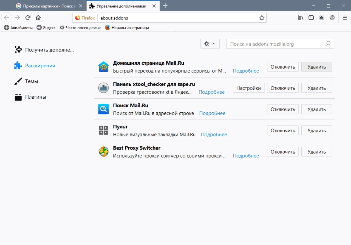The image size is (351, 245).
Task: Click the Best Proxy Switcher title
Action: [x=137, y=148]
